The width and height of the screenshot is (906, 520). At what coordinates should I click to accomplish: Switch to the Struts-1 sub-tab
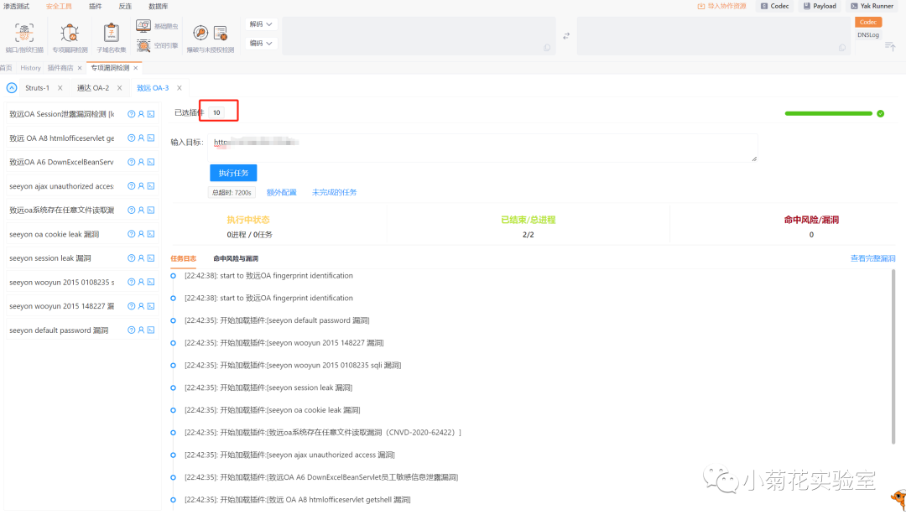pos(37,88)
